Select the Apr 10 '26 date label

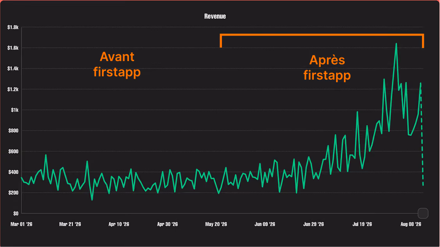coord(119,224)
